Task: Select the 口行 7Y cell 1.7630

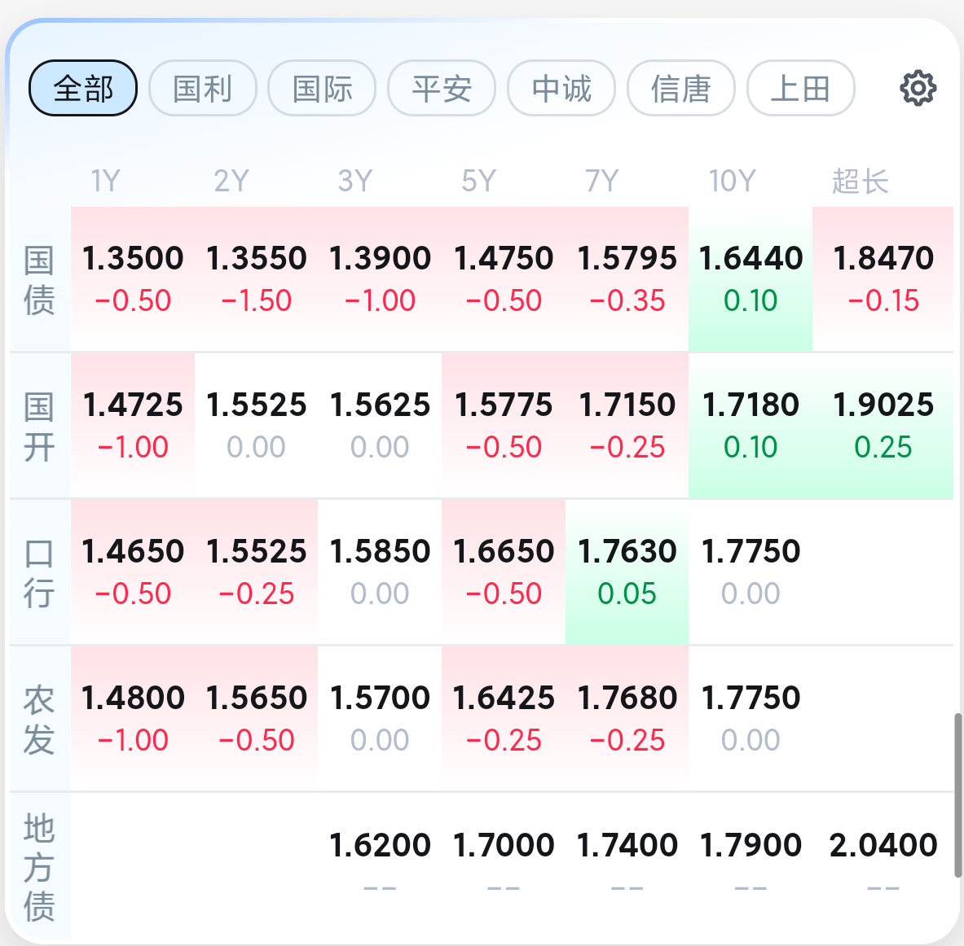Action: click(627, 572)
